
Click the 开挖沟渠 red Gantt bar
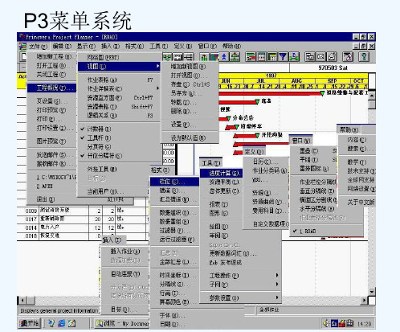(246, 136)
